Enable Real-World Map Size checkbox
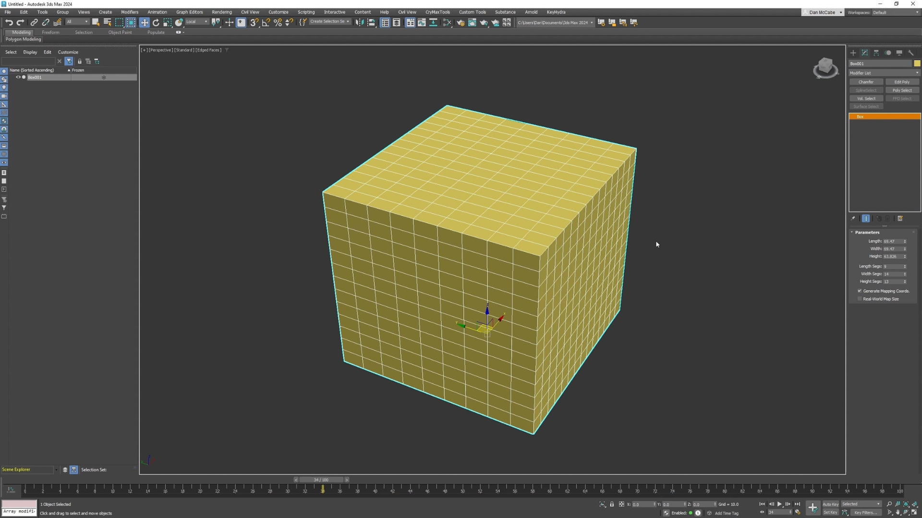Viewport: 922px width, 518px height. point(860,299)
